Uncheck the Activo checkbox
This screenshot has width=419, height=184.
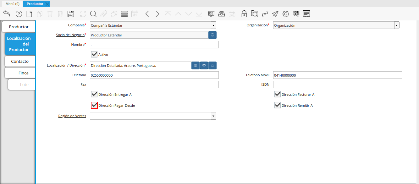(x=94, y=54)
